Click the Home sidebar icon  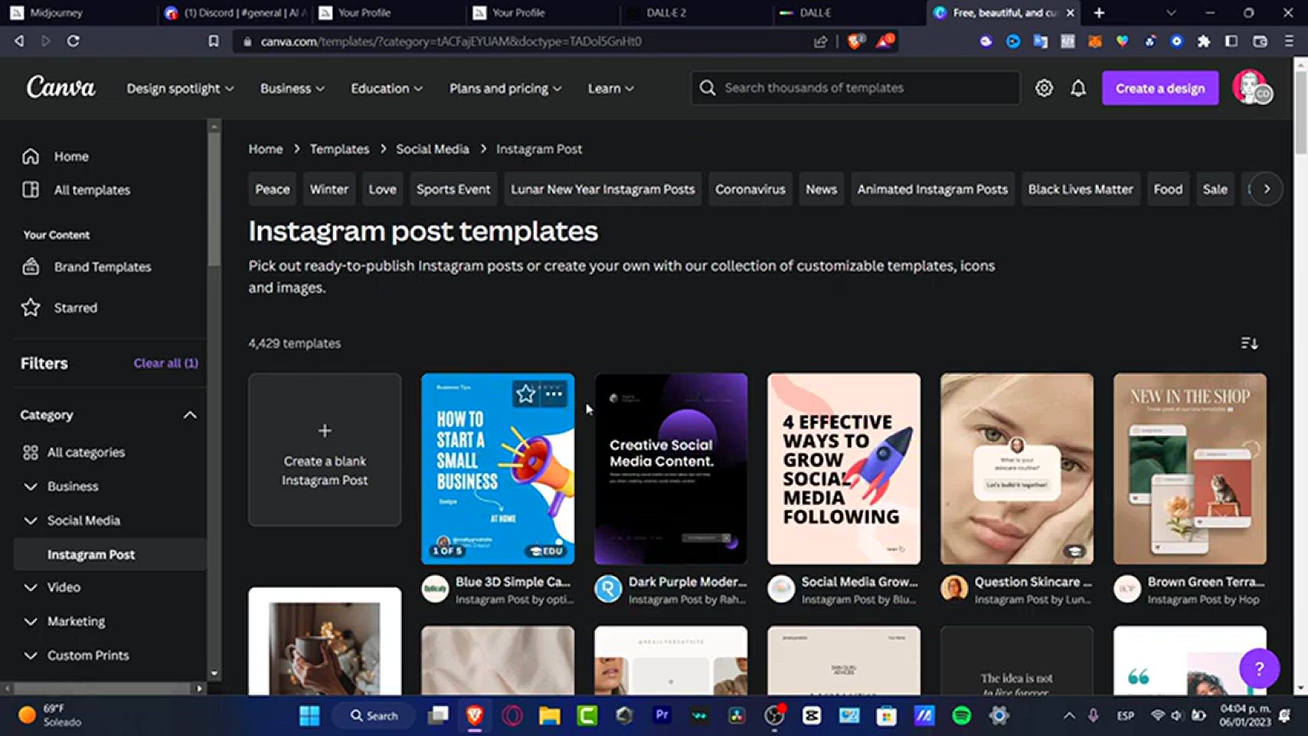[31, 156]
